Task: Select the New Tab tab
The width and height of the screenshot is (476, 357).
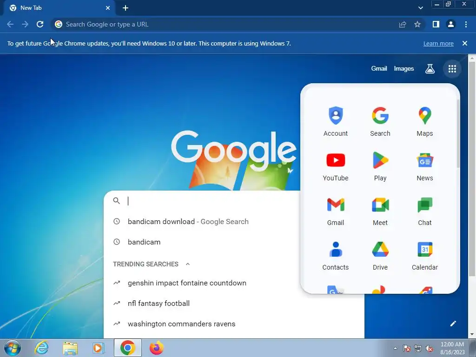Action: [59, 8]
